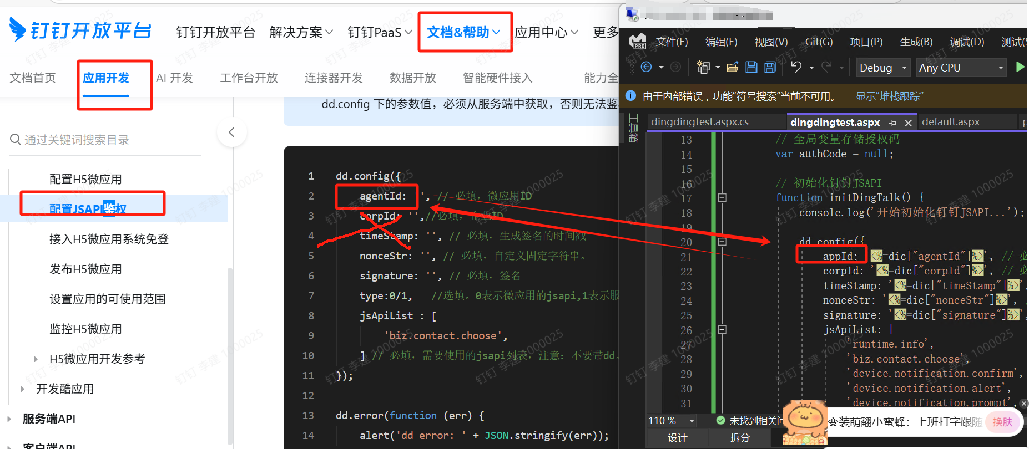Image resolution: width=1029 pixels, height=449 pixels.
Task: Click the New Project icon in Visual Studio
Action: coord(703,67)
